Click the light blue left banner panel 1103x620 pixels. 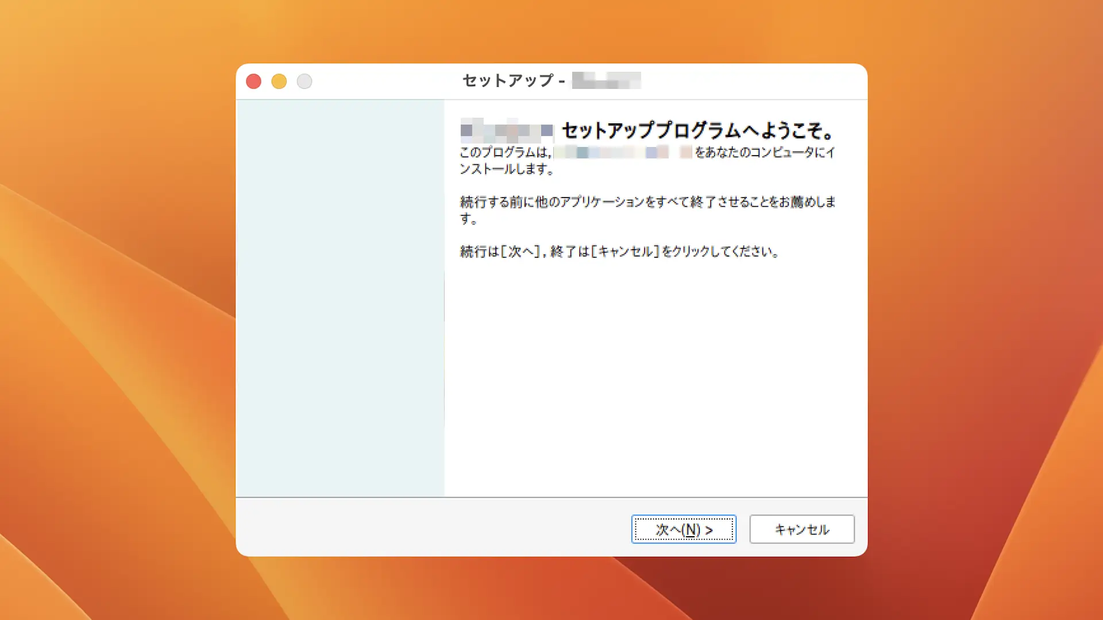pos(340,297)
